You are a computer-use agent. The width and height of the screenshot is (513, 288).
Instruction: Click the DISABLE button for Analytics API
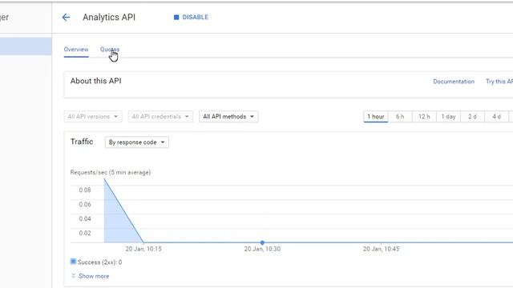191,18
